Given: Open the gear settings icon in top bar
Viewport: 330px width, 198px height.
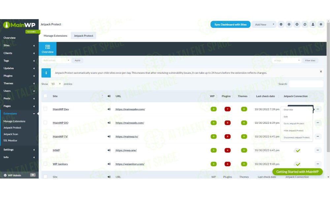Looking at the screenshot, I should coord(281,24).
